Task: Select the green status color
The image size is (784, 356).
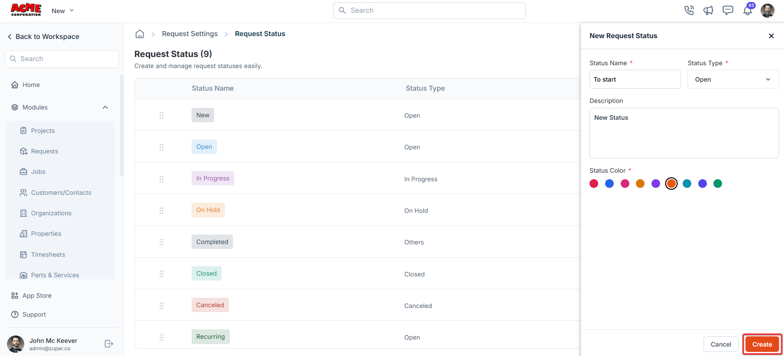Action: [718, 184]
